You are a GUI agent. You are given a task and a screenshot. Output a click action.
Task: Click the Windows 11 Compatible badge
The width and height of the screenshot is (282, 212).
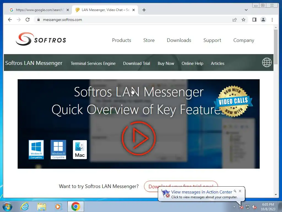coord(58,150)
